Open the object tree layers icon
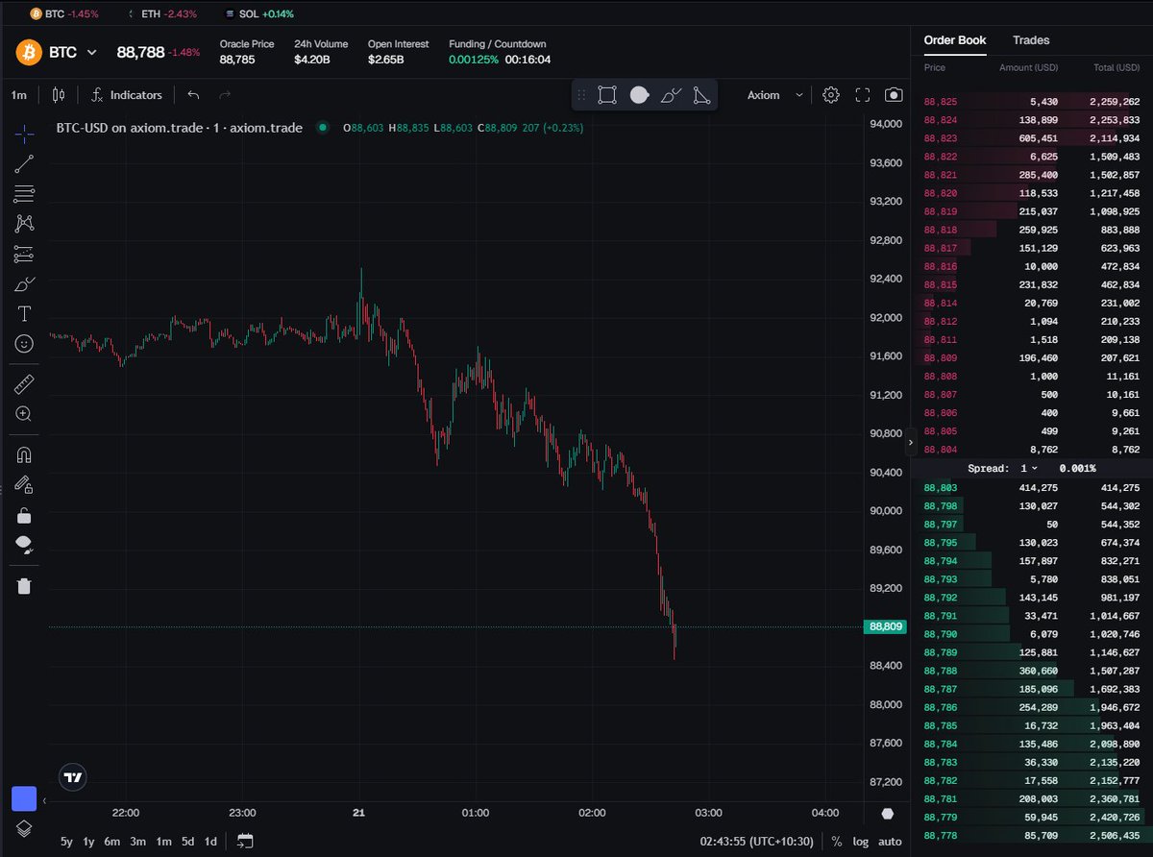This screenshot has width=1153, height=857. [25, 827]
